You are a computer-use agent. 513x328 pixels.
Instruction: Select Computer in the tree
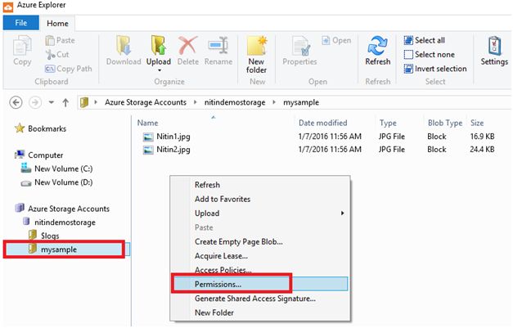click(39, 155)
